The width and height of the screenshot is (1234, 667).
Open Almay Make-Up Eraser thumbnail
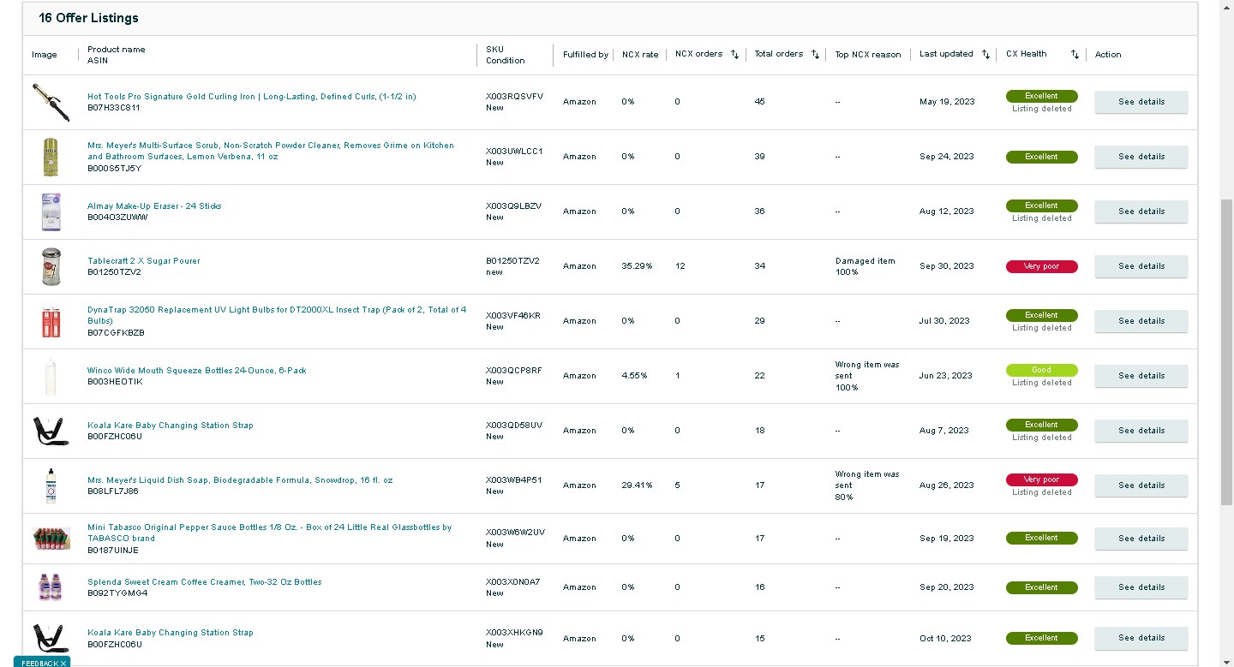click(51, 211)
